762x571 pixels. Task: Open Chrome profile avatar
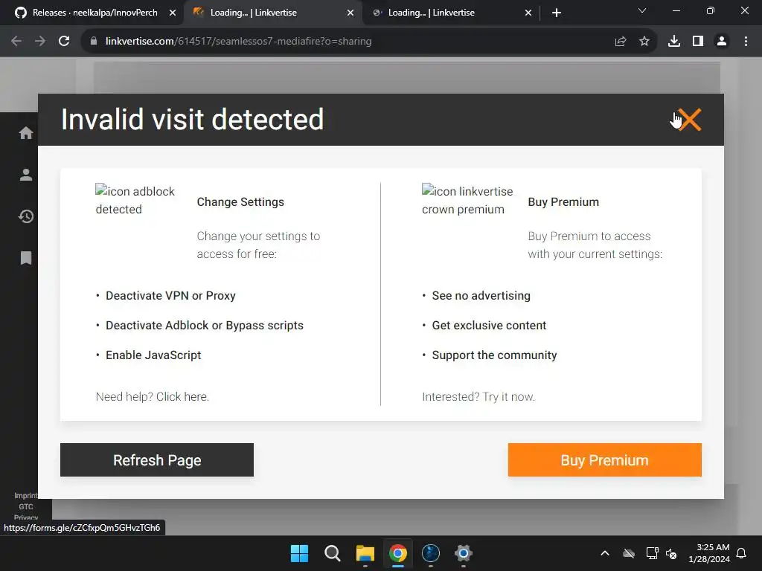pos(722,42)
